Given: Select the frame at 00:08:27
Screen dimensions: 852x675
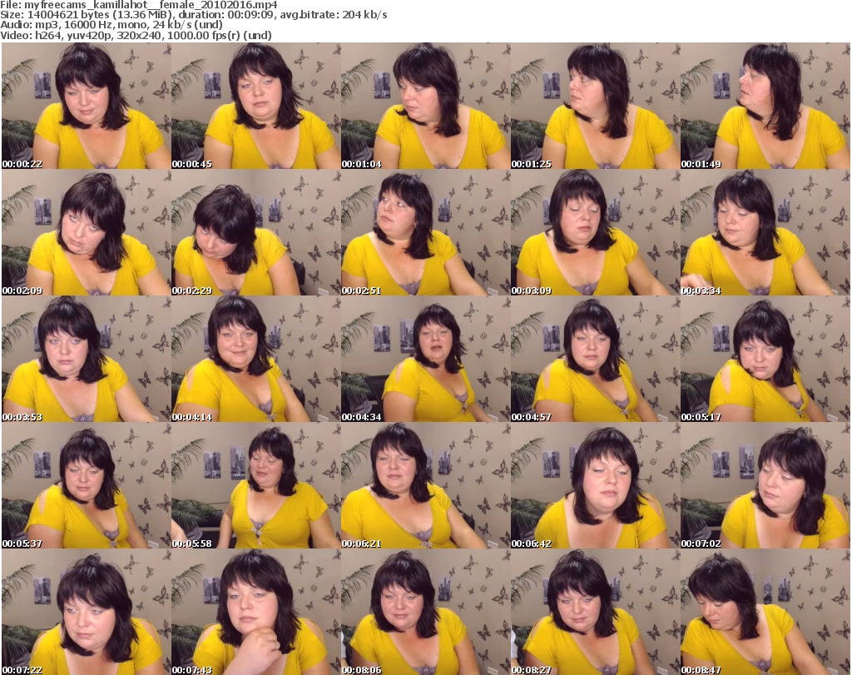Looking at the screenshot, I should coord(596,612).
